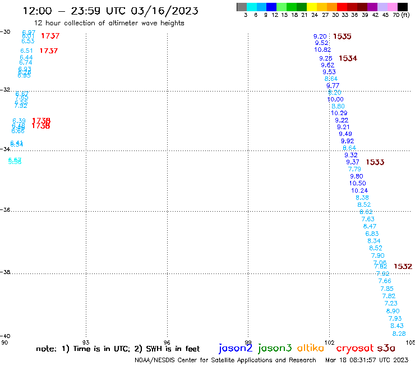Click the longitude axis label '96'

click(x=167, y=343)
